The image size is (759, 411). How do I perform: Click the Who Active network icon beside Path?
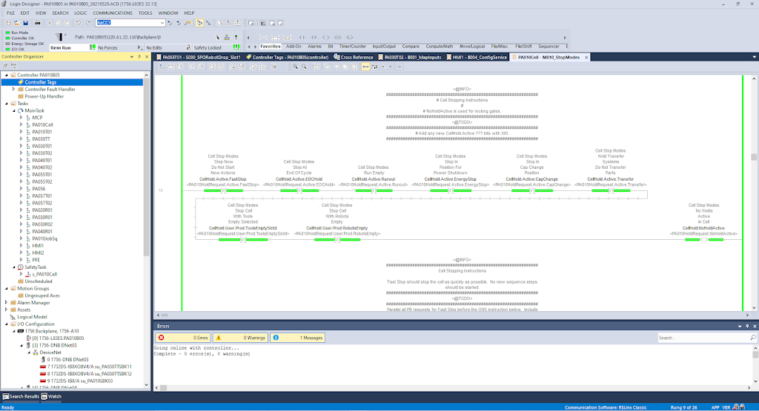tap(60, 36)
